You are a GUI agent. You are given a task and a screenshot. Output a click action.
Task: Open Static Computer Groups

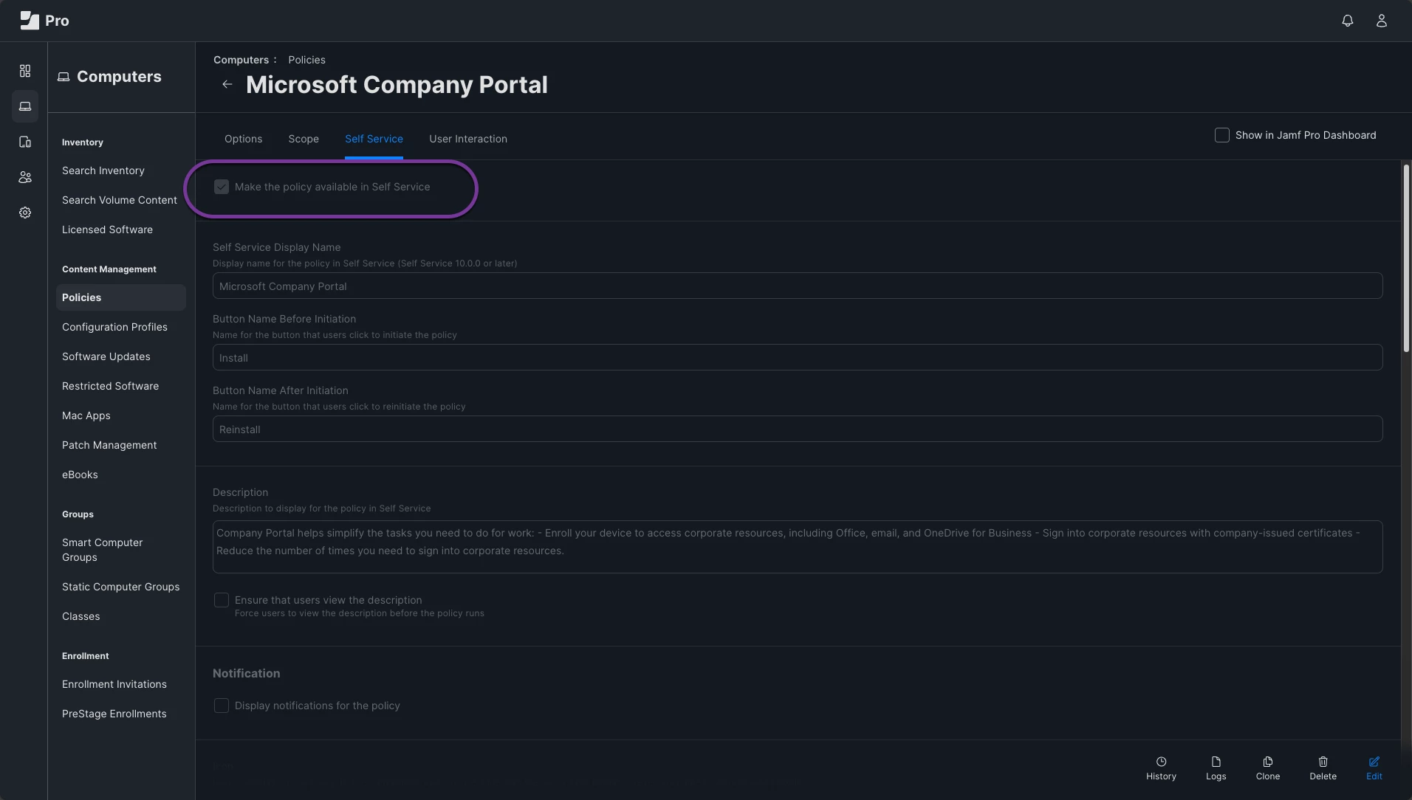121,587
